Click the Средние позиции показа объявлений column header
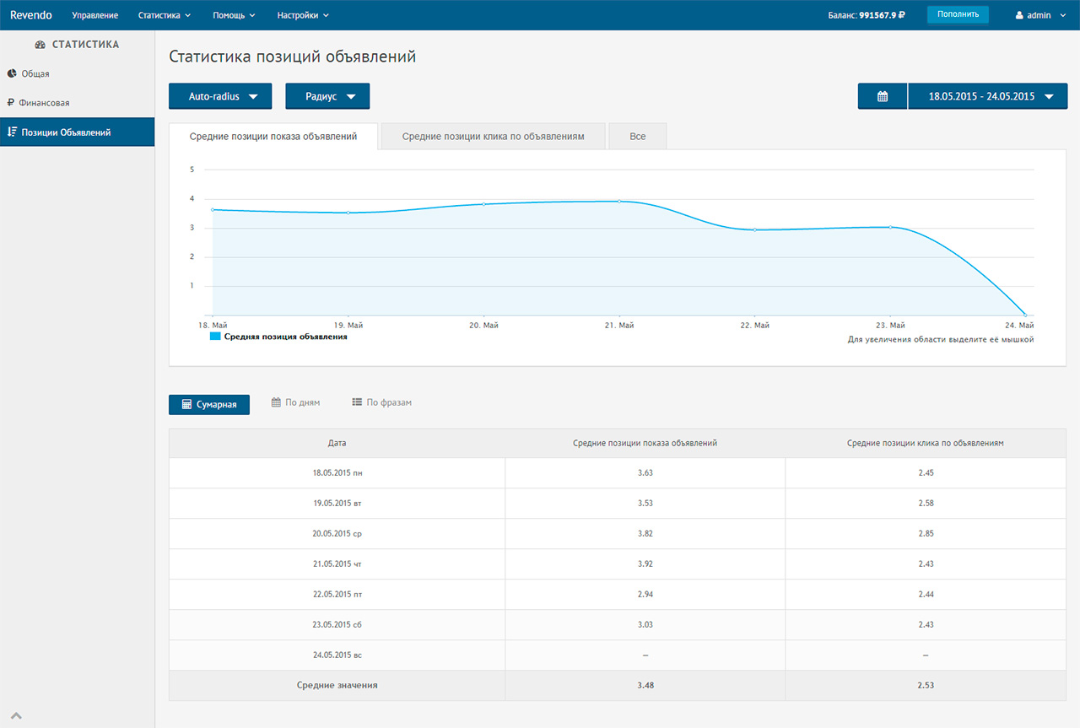This screenshot has height=728, width=1080. click(x=645, y=443)
